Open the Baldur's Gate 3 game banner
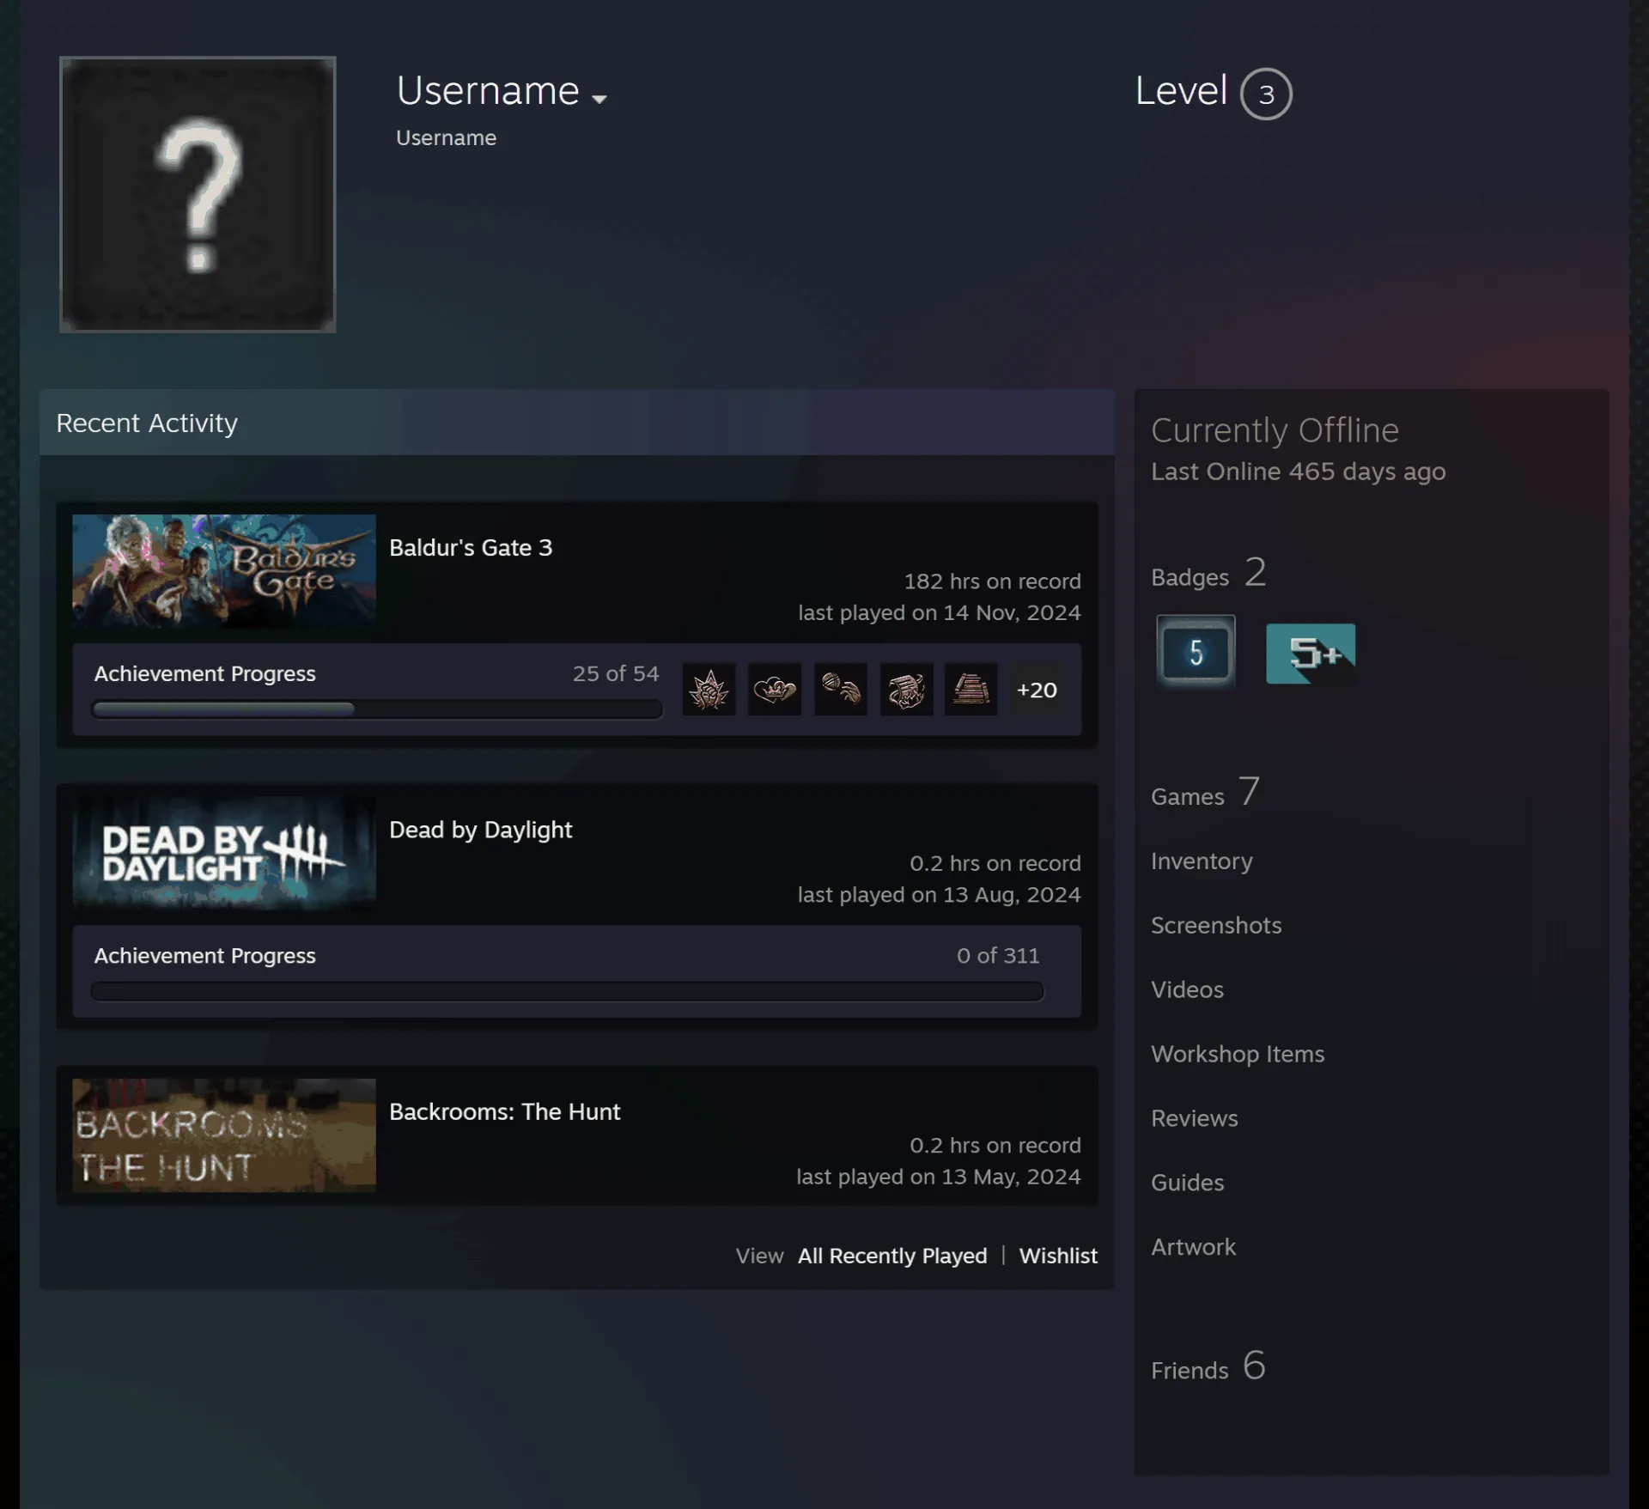The height and width of the screenshot is (1509, 1649). [224, 571]
